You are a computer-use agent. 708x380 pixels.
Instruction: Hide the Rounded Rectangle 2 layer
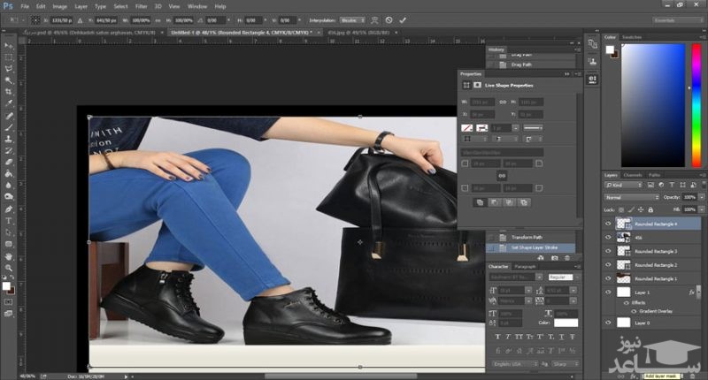(x=608, y=264)
